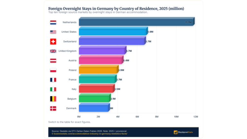This screenshot has width=247, height=139.
Task: Select the United States 6.9M bar
Action: coord(113,31)
